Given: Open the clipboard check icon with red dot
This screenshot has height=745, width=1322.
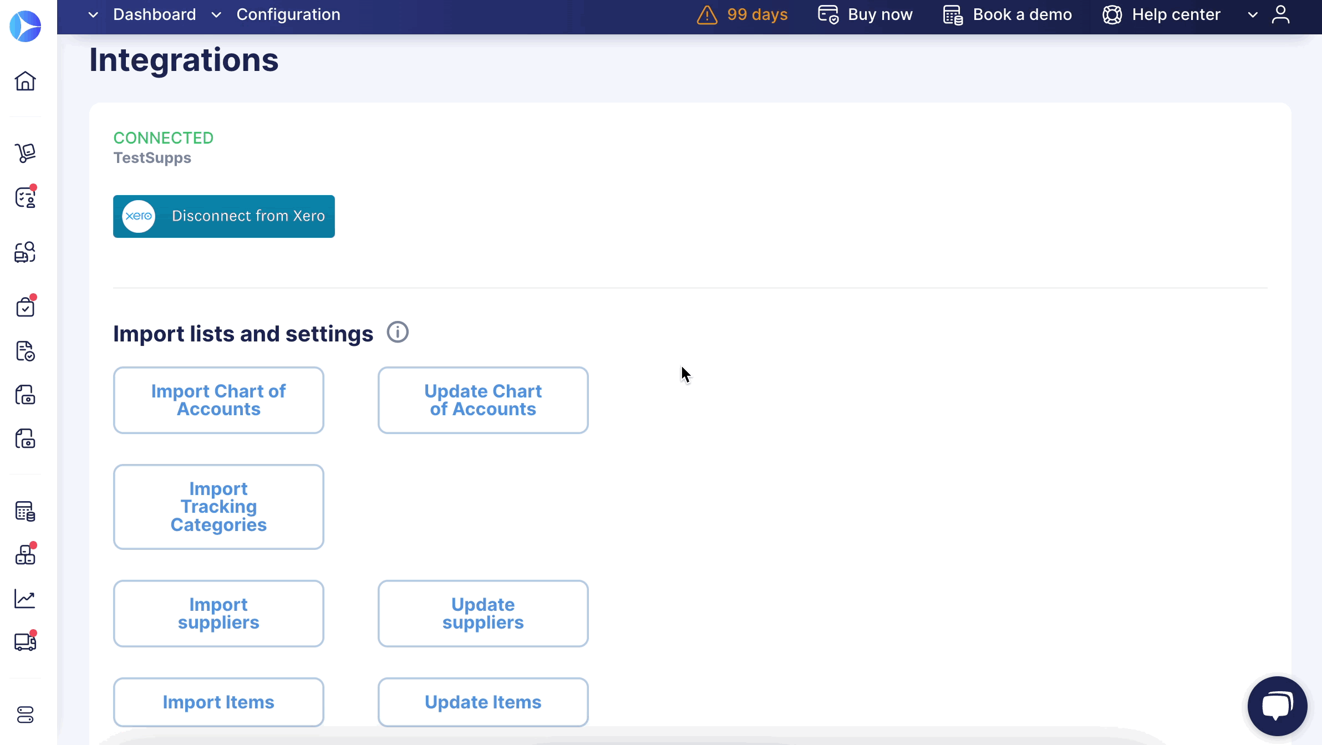Looking at the screenshot, I should [26, 306].
